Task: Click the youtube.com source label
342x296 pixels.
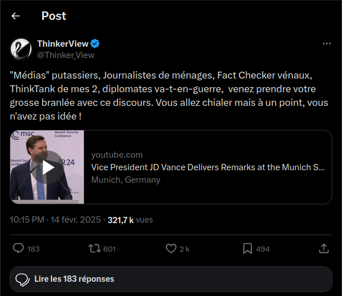Action: [117, 155]
